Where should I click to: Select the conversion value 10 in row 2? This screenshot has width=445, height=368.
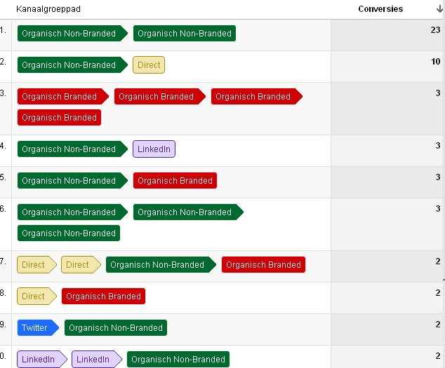pyautogui.click(x=435, y=62)
